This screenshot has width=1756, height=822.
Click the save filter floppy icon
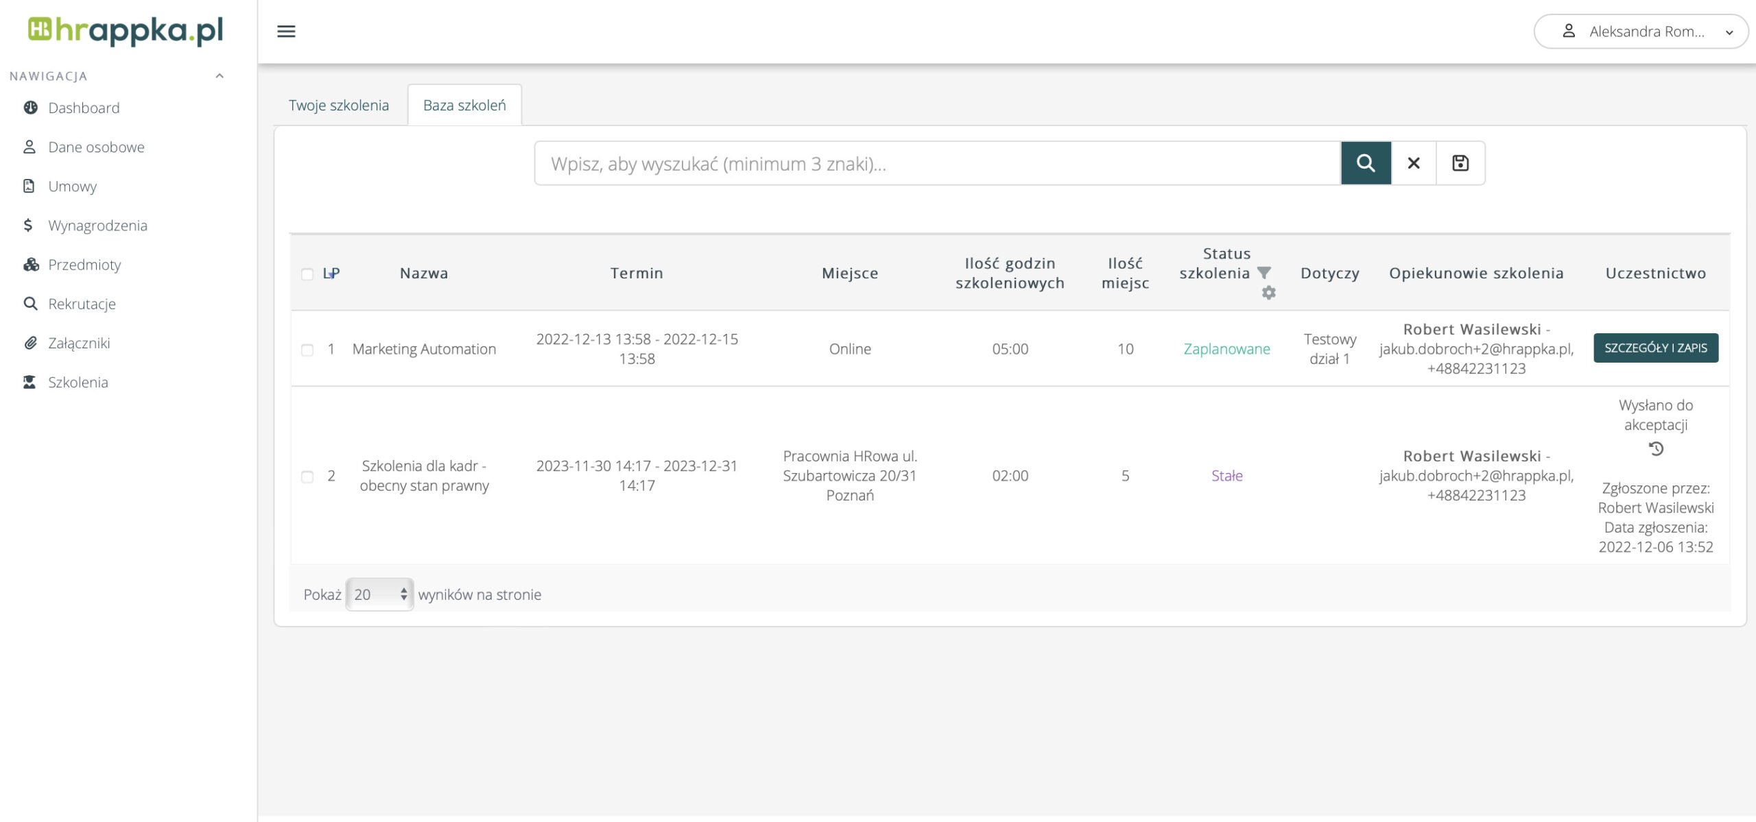(x=1460, y=163)
